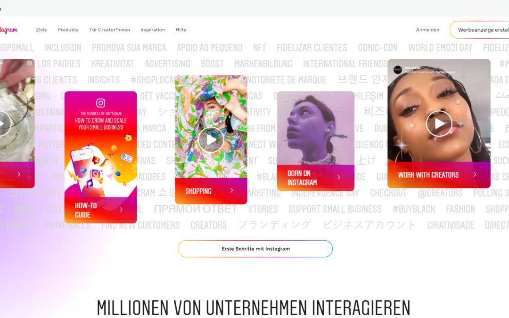Click Werbeanzeige erstellen button
Image resolution: width=509 pixels, height=318 pixels.
[x=479, y=30]
